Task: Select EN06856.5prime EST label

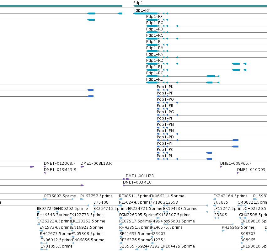Action: tap(88, 240)
